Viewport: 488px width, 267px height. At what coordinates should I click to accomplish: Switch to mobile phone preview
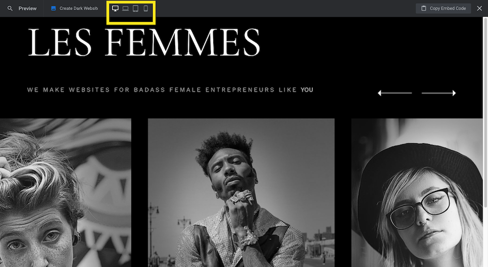point(145,9)
